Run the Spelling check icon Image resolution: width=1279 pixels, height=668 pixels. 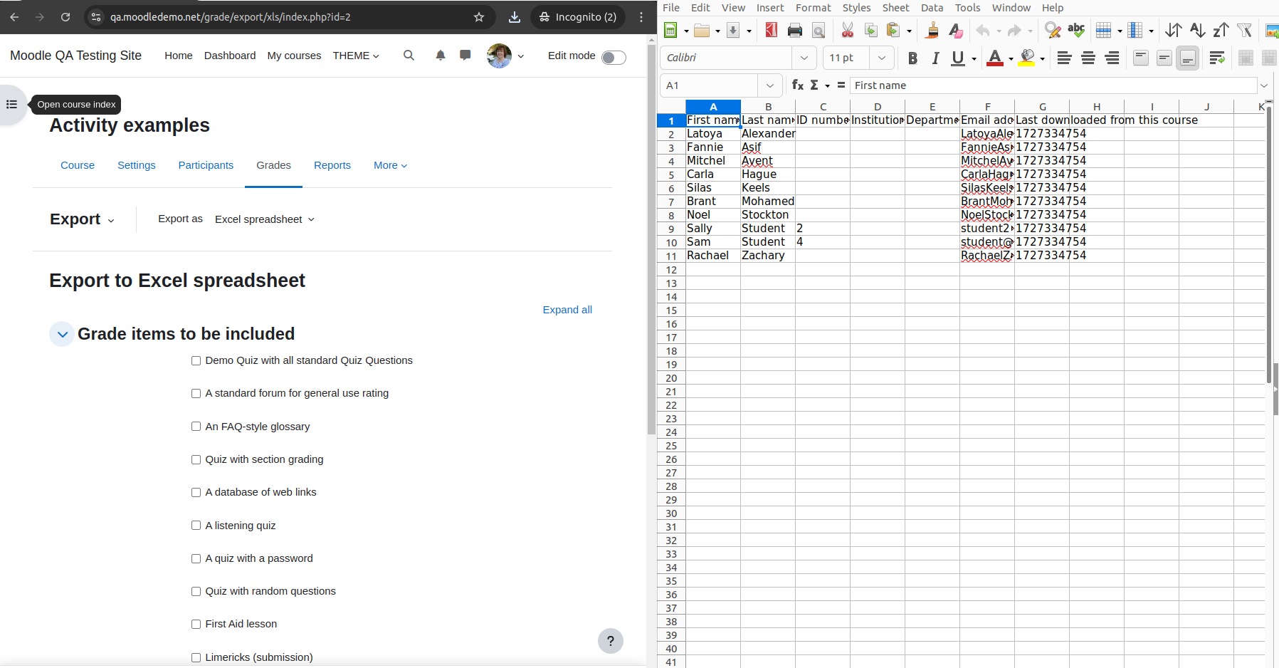[x=1076, y=30]
